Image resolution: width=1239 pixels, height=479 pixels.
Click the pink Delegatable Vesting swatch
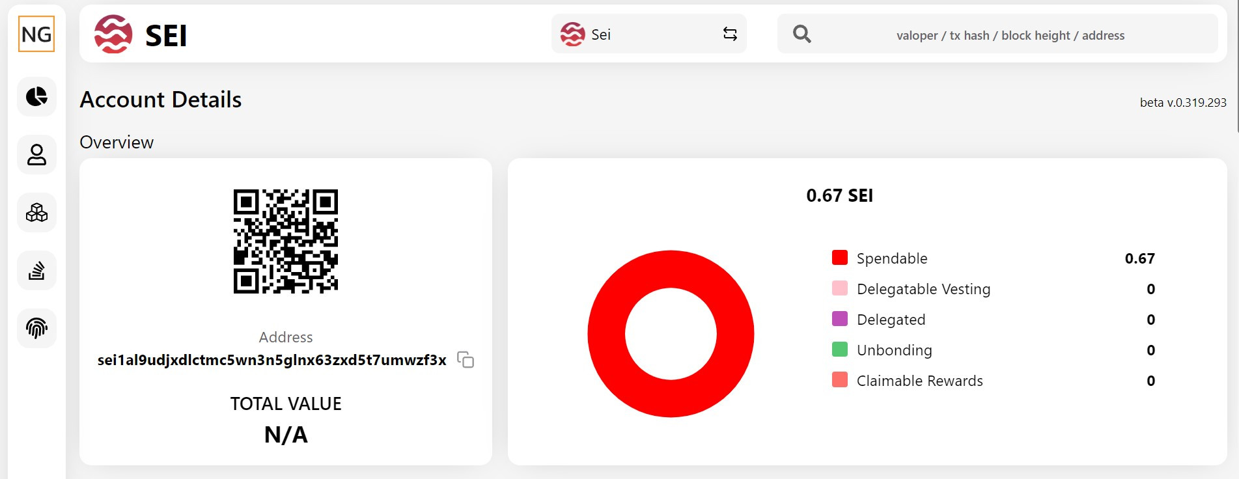(x=840, y=288)
